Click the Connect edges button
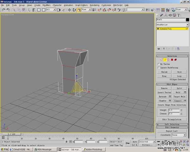The width and height of the screenshot is (190, 152). point(178,101)
